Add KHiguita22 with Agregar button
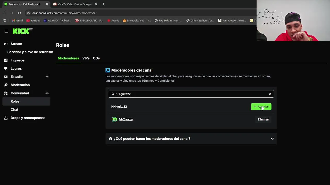Viewport: 330px width, 185px height. point(261,107)
